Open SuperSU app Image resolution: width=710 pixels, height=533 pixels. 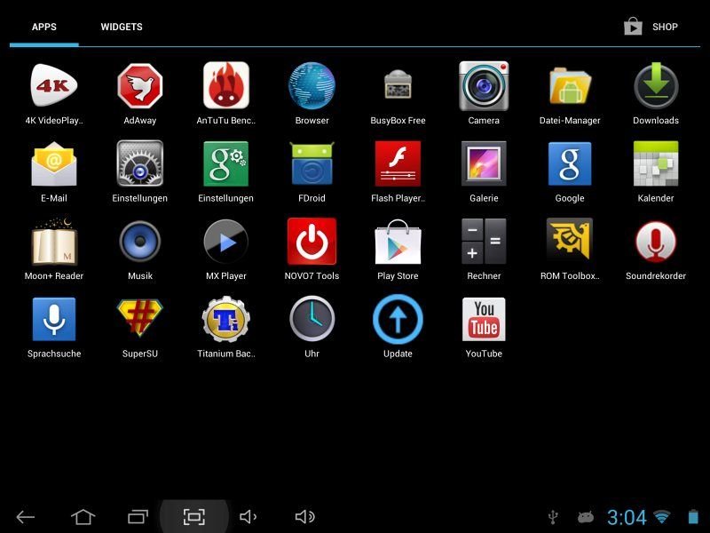140,318
